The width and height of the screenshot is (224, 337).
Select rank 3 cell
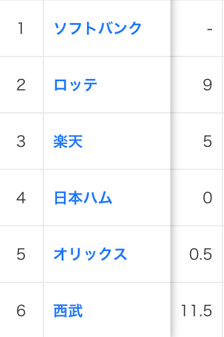(x=21, y=141)
